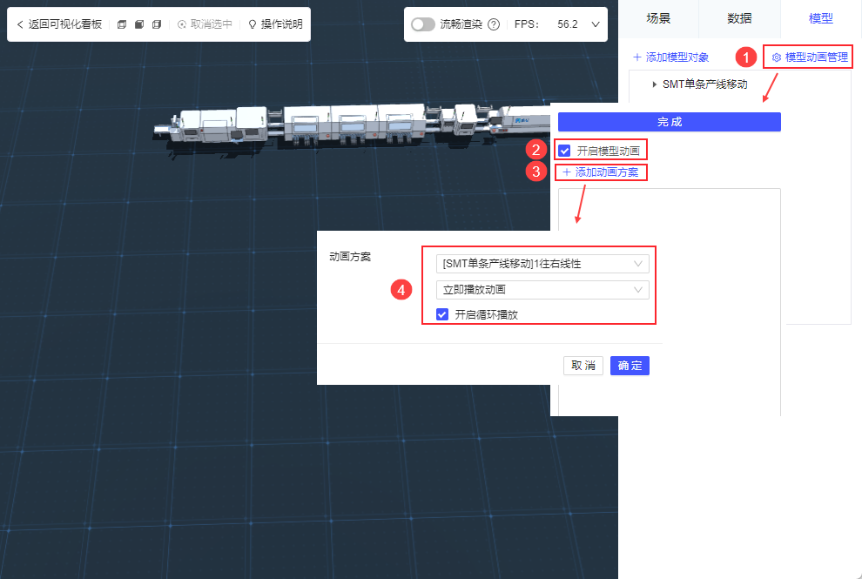Open the [SMT单条产线移动]1往右线性 dropdown
This screenshot has height=579, width=862.
tap(542, 264)
